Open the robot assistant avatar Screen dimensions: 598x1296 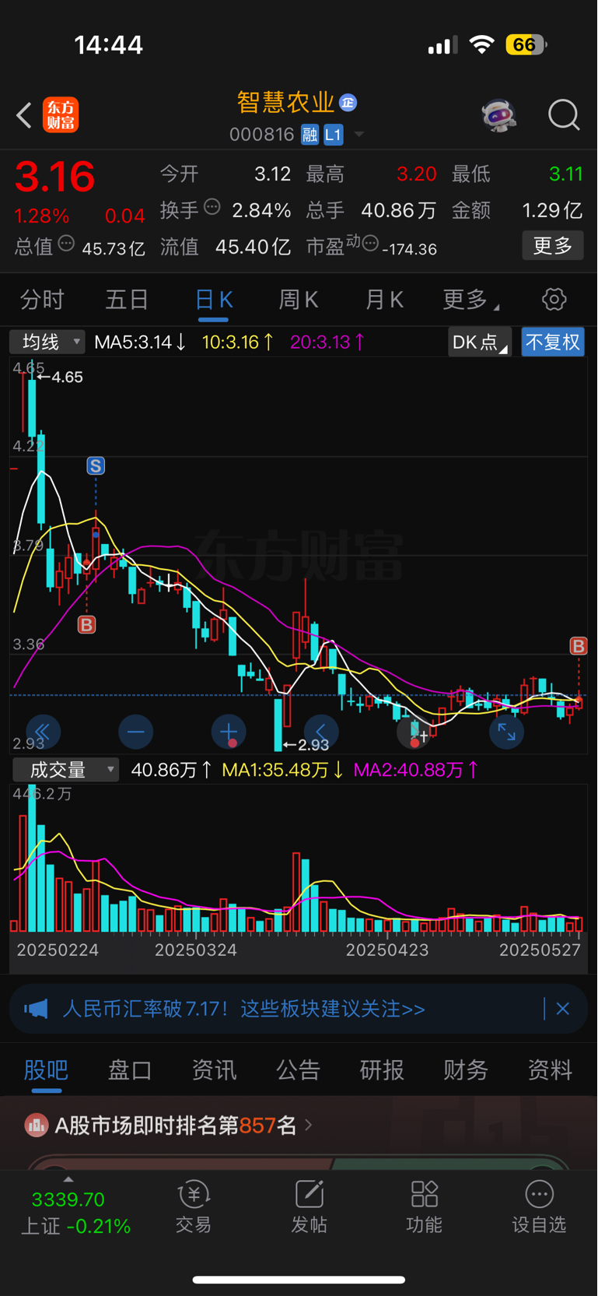click(x=498, y=115)
